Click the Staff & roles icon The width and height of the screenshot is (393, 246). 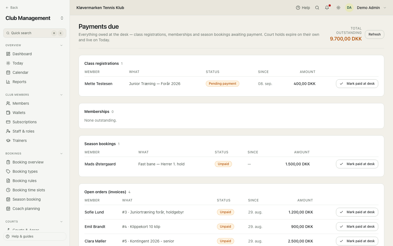tap(8, 131)
